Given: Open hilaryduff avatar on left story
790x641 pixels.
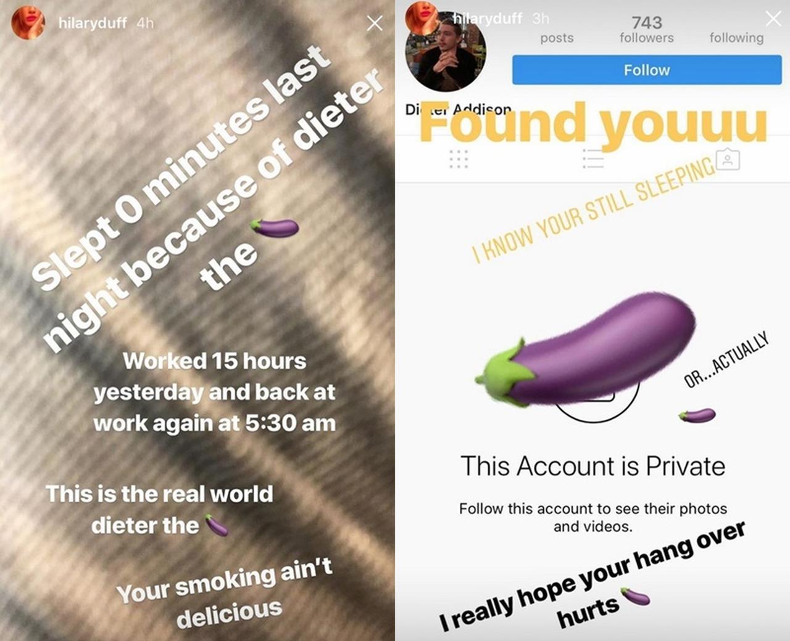Looking at the screenshot, I should (x=28, y=22).
